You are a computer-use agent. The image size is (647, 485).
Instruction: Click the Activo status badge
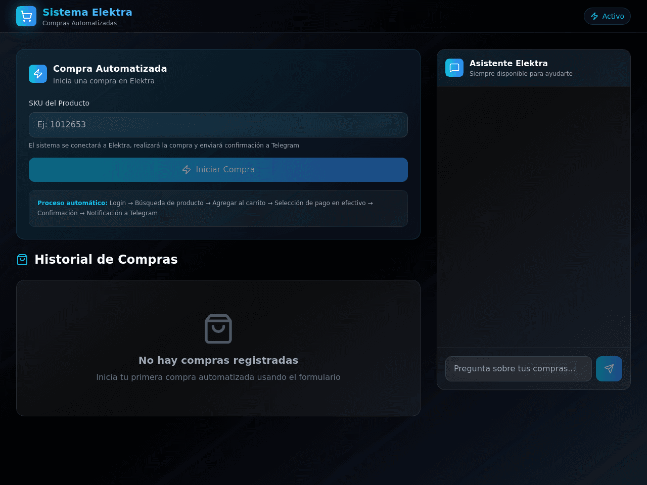pos(607,16)
